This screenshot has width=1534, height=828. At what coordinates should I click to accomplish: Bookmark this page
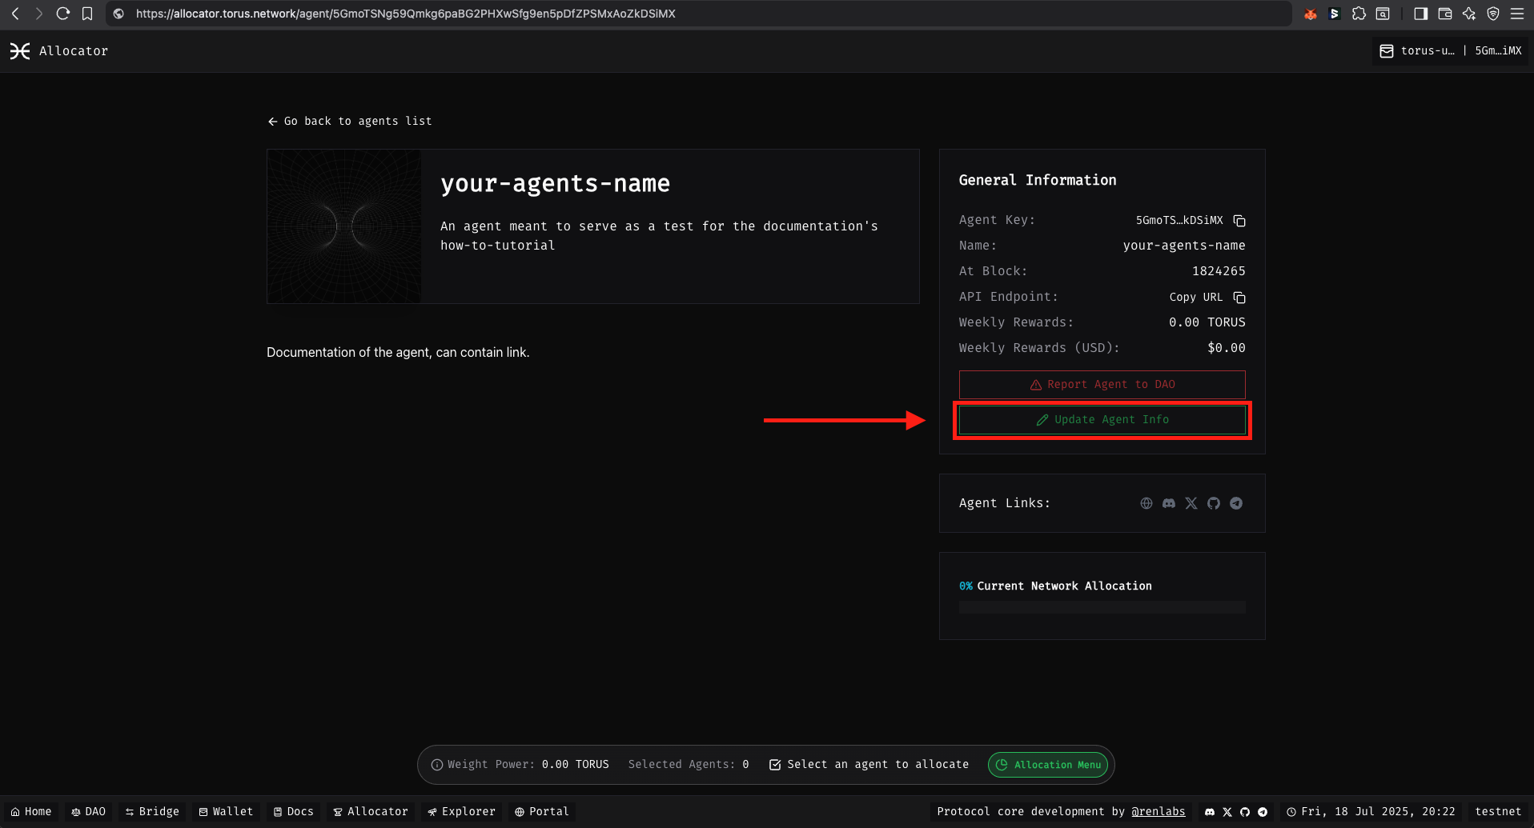pyautogui.click(x=87, y=14)
